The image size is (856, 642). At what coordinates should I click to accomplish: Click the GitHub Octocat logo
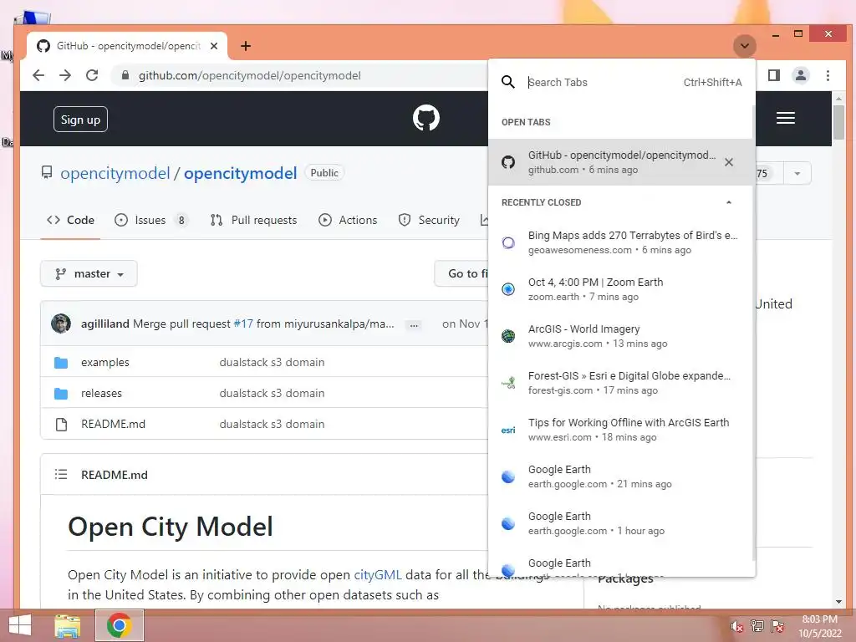pos(425,118)
